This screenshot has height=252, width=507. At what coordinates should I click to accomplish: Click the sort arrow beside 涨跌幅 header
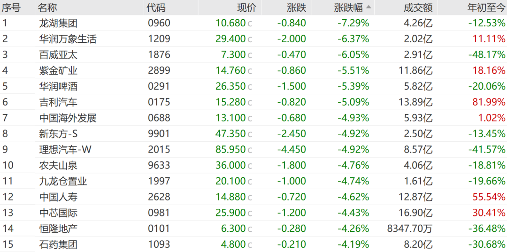click(369, 7)
